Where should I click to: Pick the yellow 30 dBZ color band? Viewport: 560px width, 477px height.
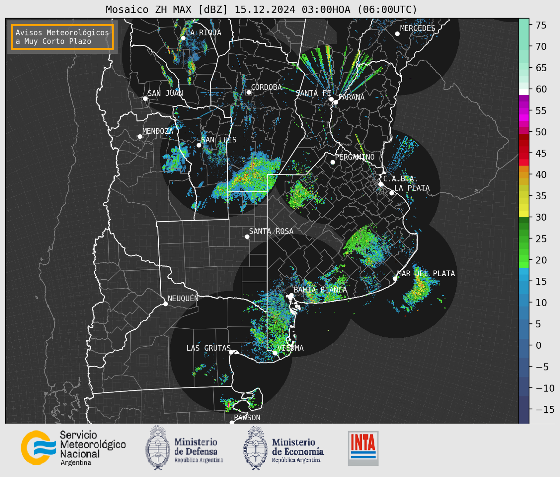[x=524, y=214]
